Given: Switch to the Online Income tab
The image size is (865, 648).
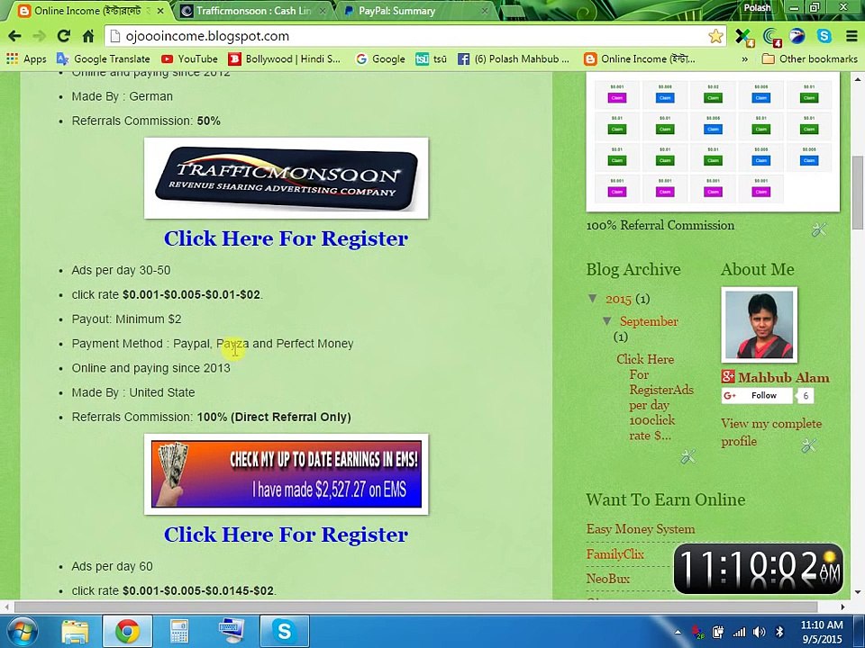Looking at the screenshot, I should [86, 11].
